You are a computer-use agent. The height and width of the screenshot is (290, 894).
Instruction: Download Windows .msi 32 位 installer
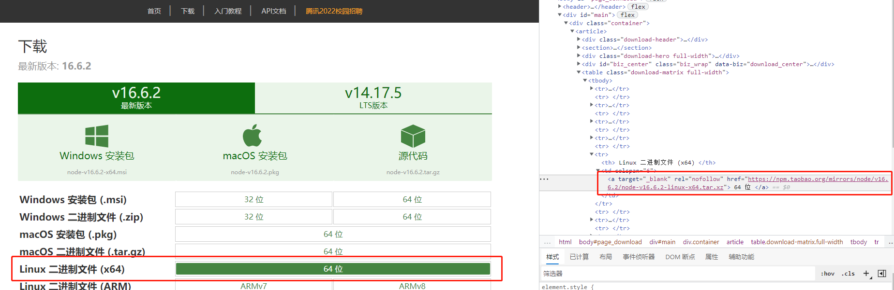pos(253,199)
